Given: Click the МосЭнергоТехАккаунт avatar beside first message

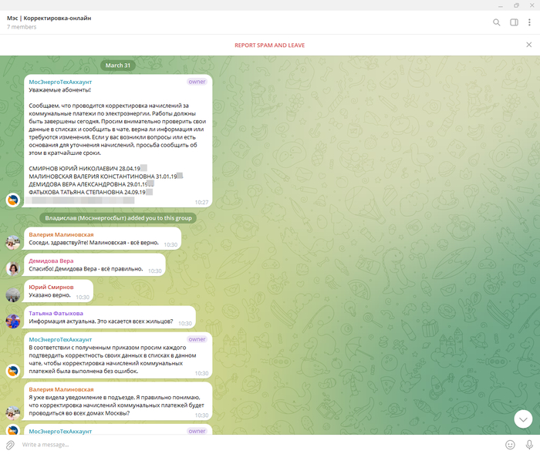Looking at the screenshot, I should tap(13, 200).
